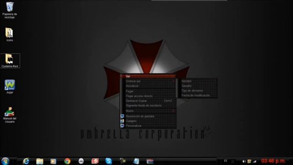Viewport: 293px width, 165px height.
Task: Click the network signal tray icon
Action: tap(255, 161)
